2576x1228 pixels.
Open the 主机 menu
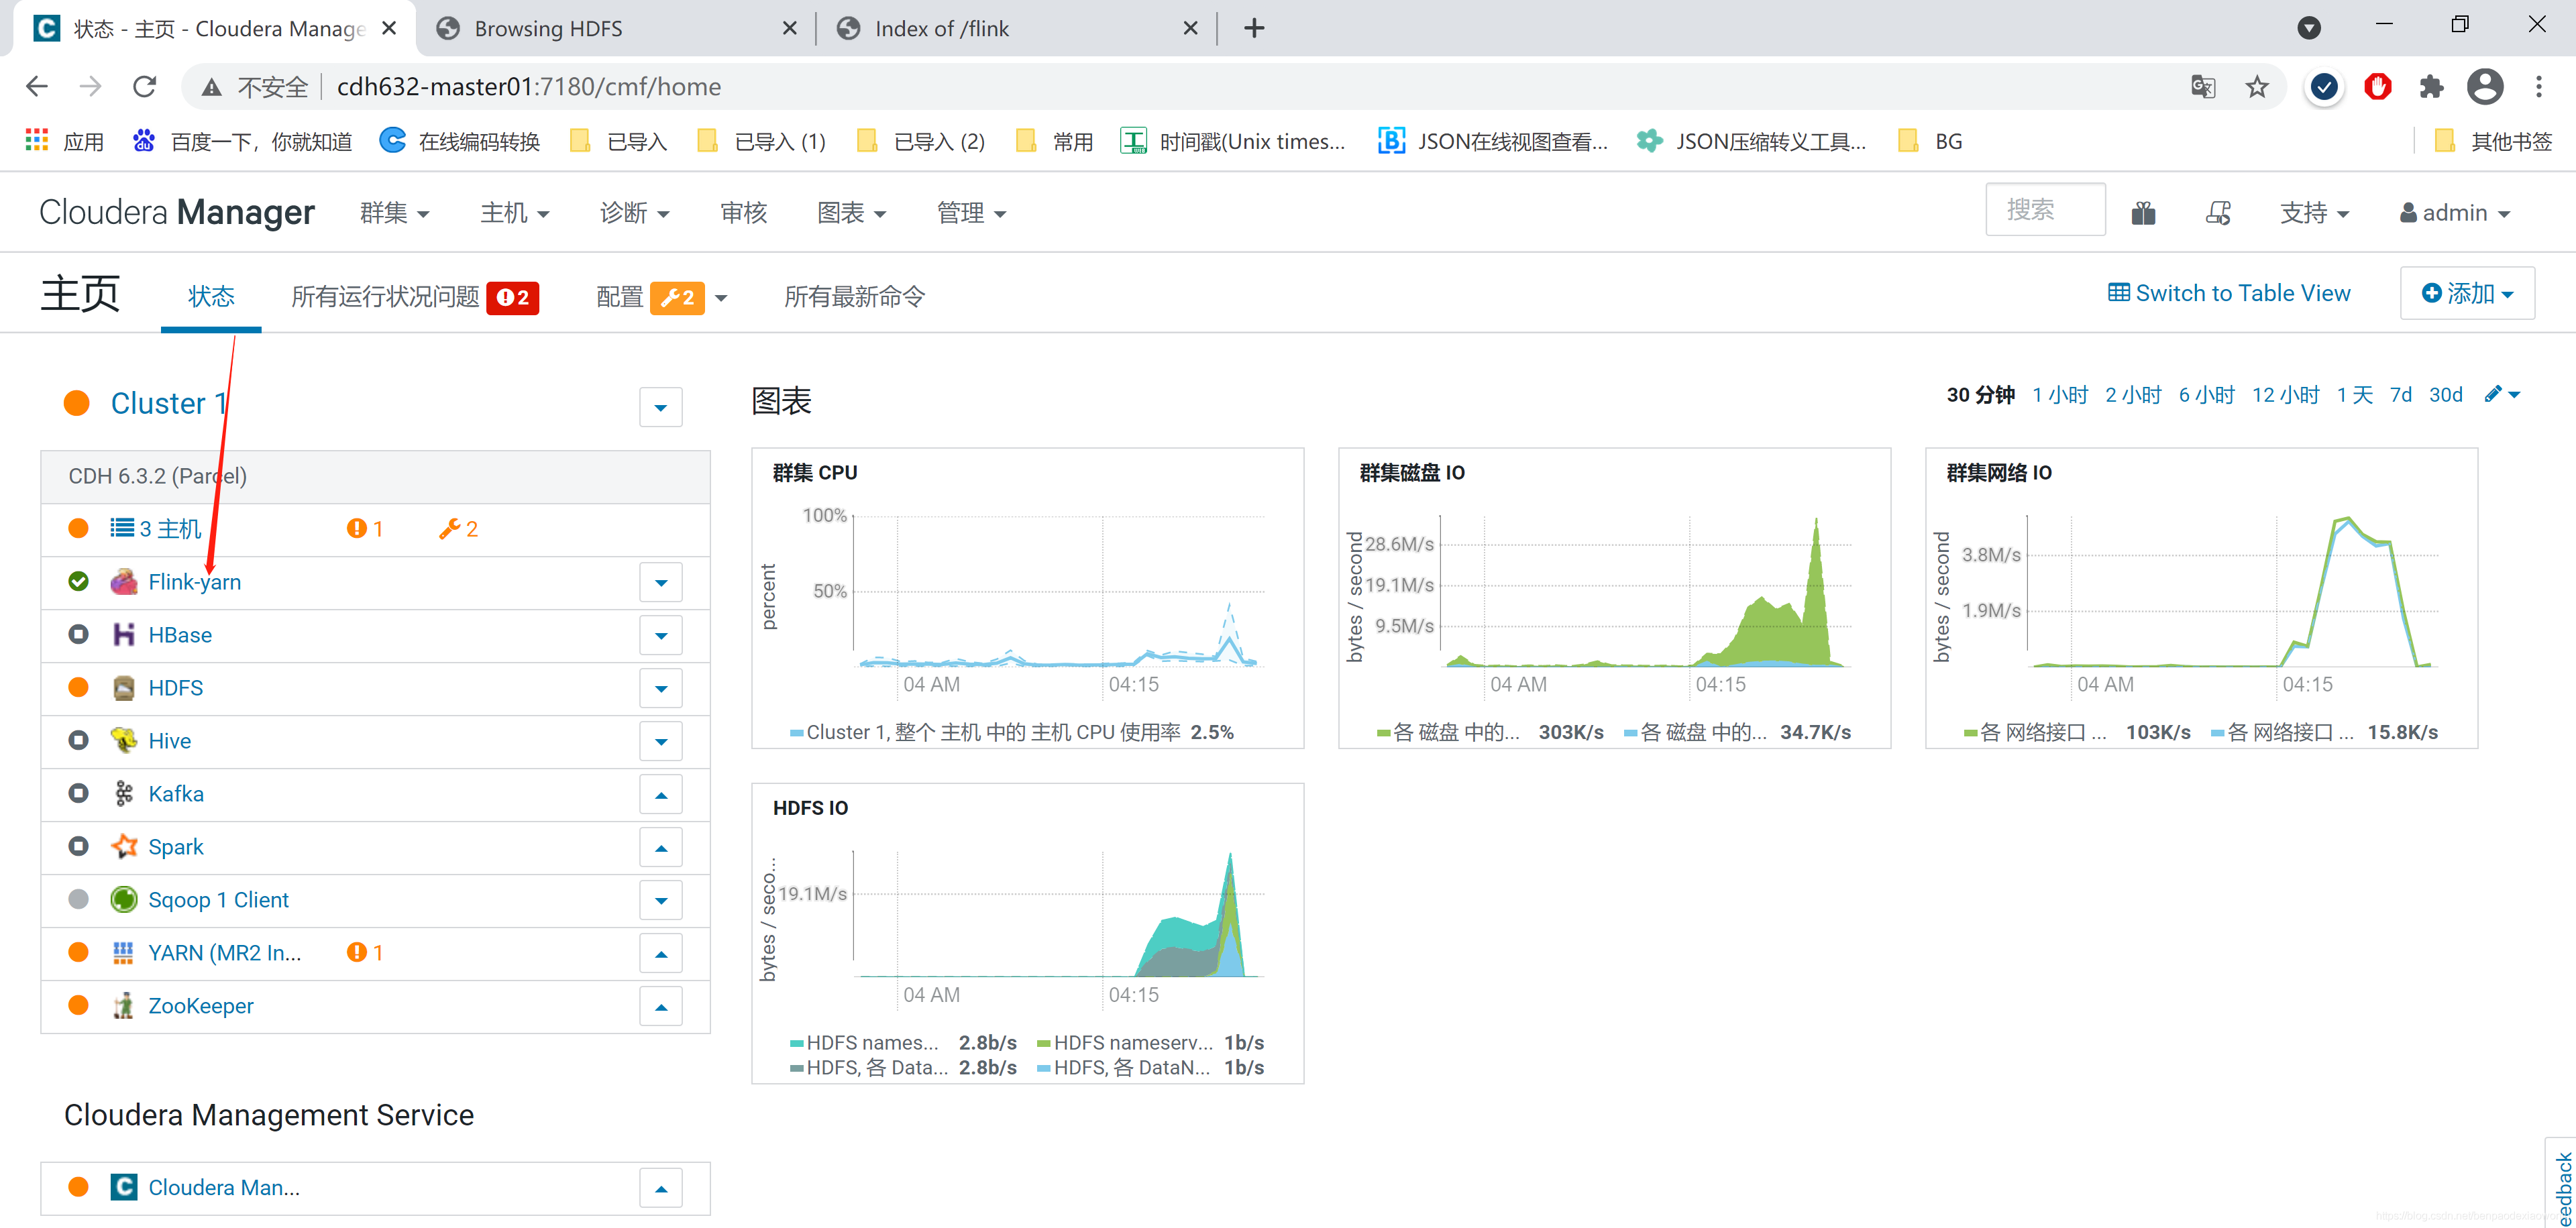tap(514, 213)
